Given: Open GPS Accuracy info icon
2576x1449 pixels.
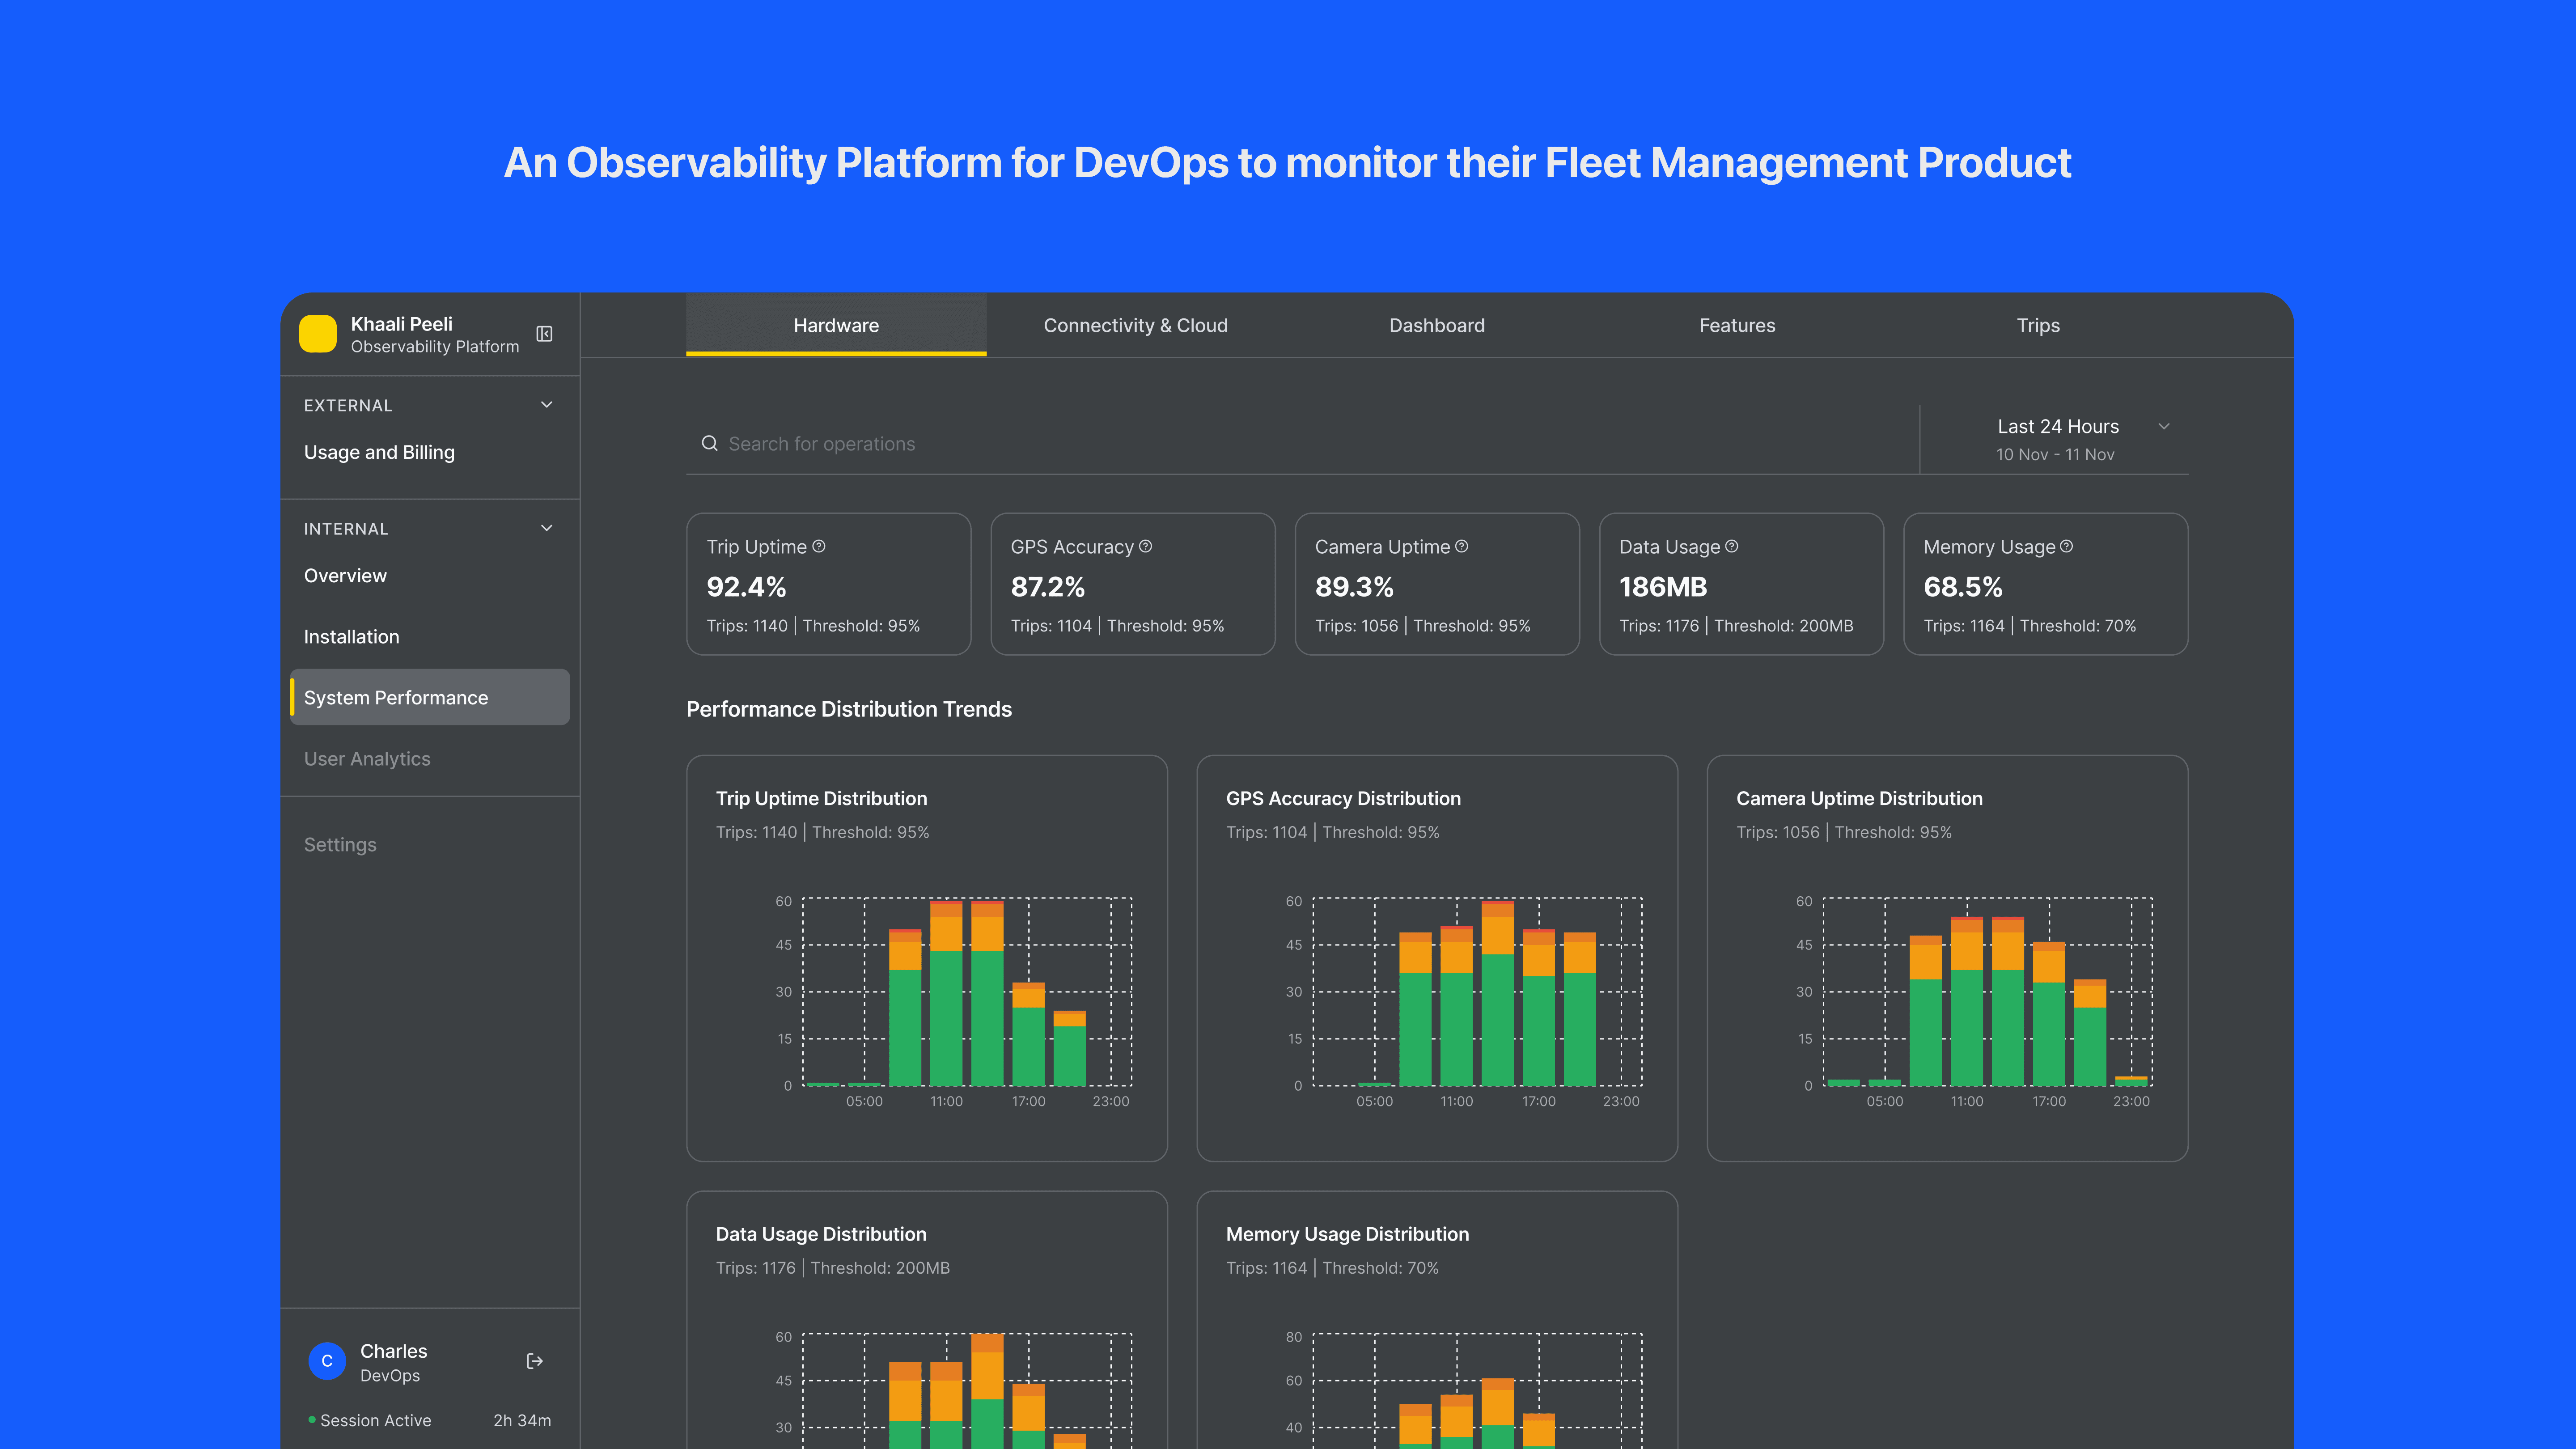Looking at the screenshot, I should 1146,546.
